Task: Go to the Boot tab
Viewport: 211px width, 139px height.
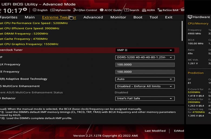Action: [138, 17]
